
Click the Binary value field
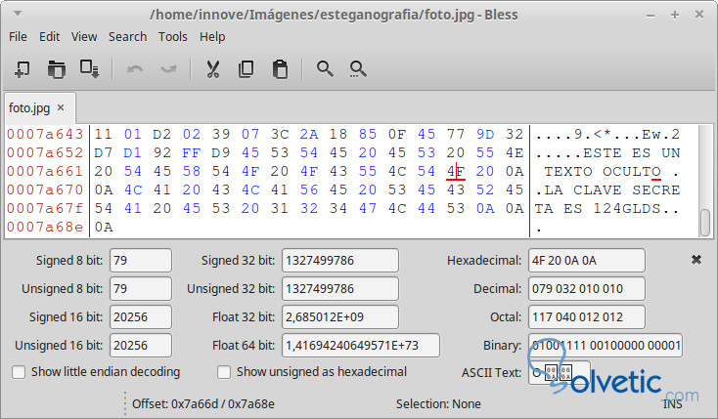(x=606, y=346)
